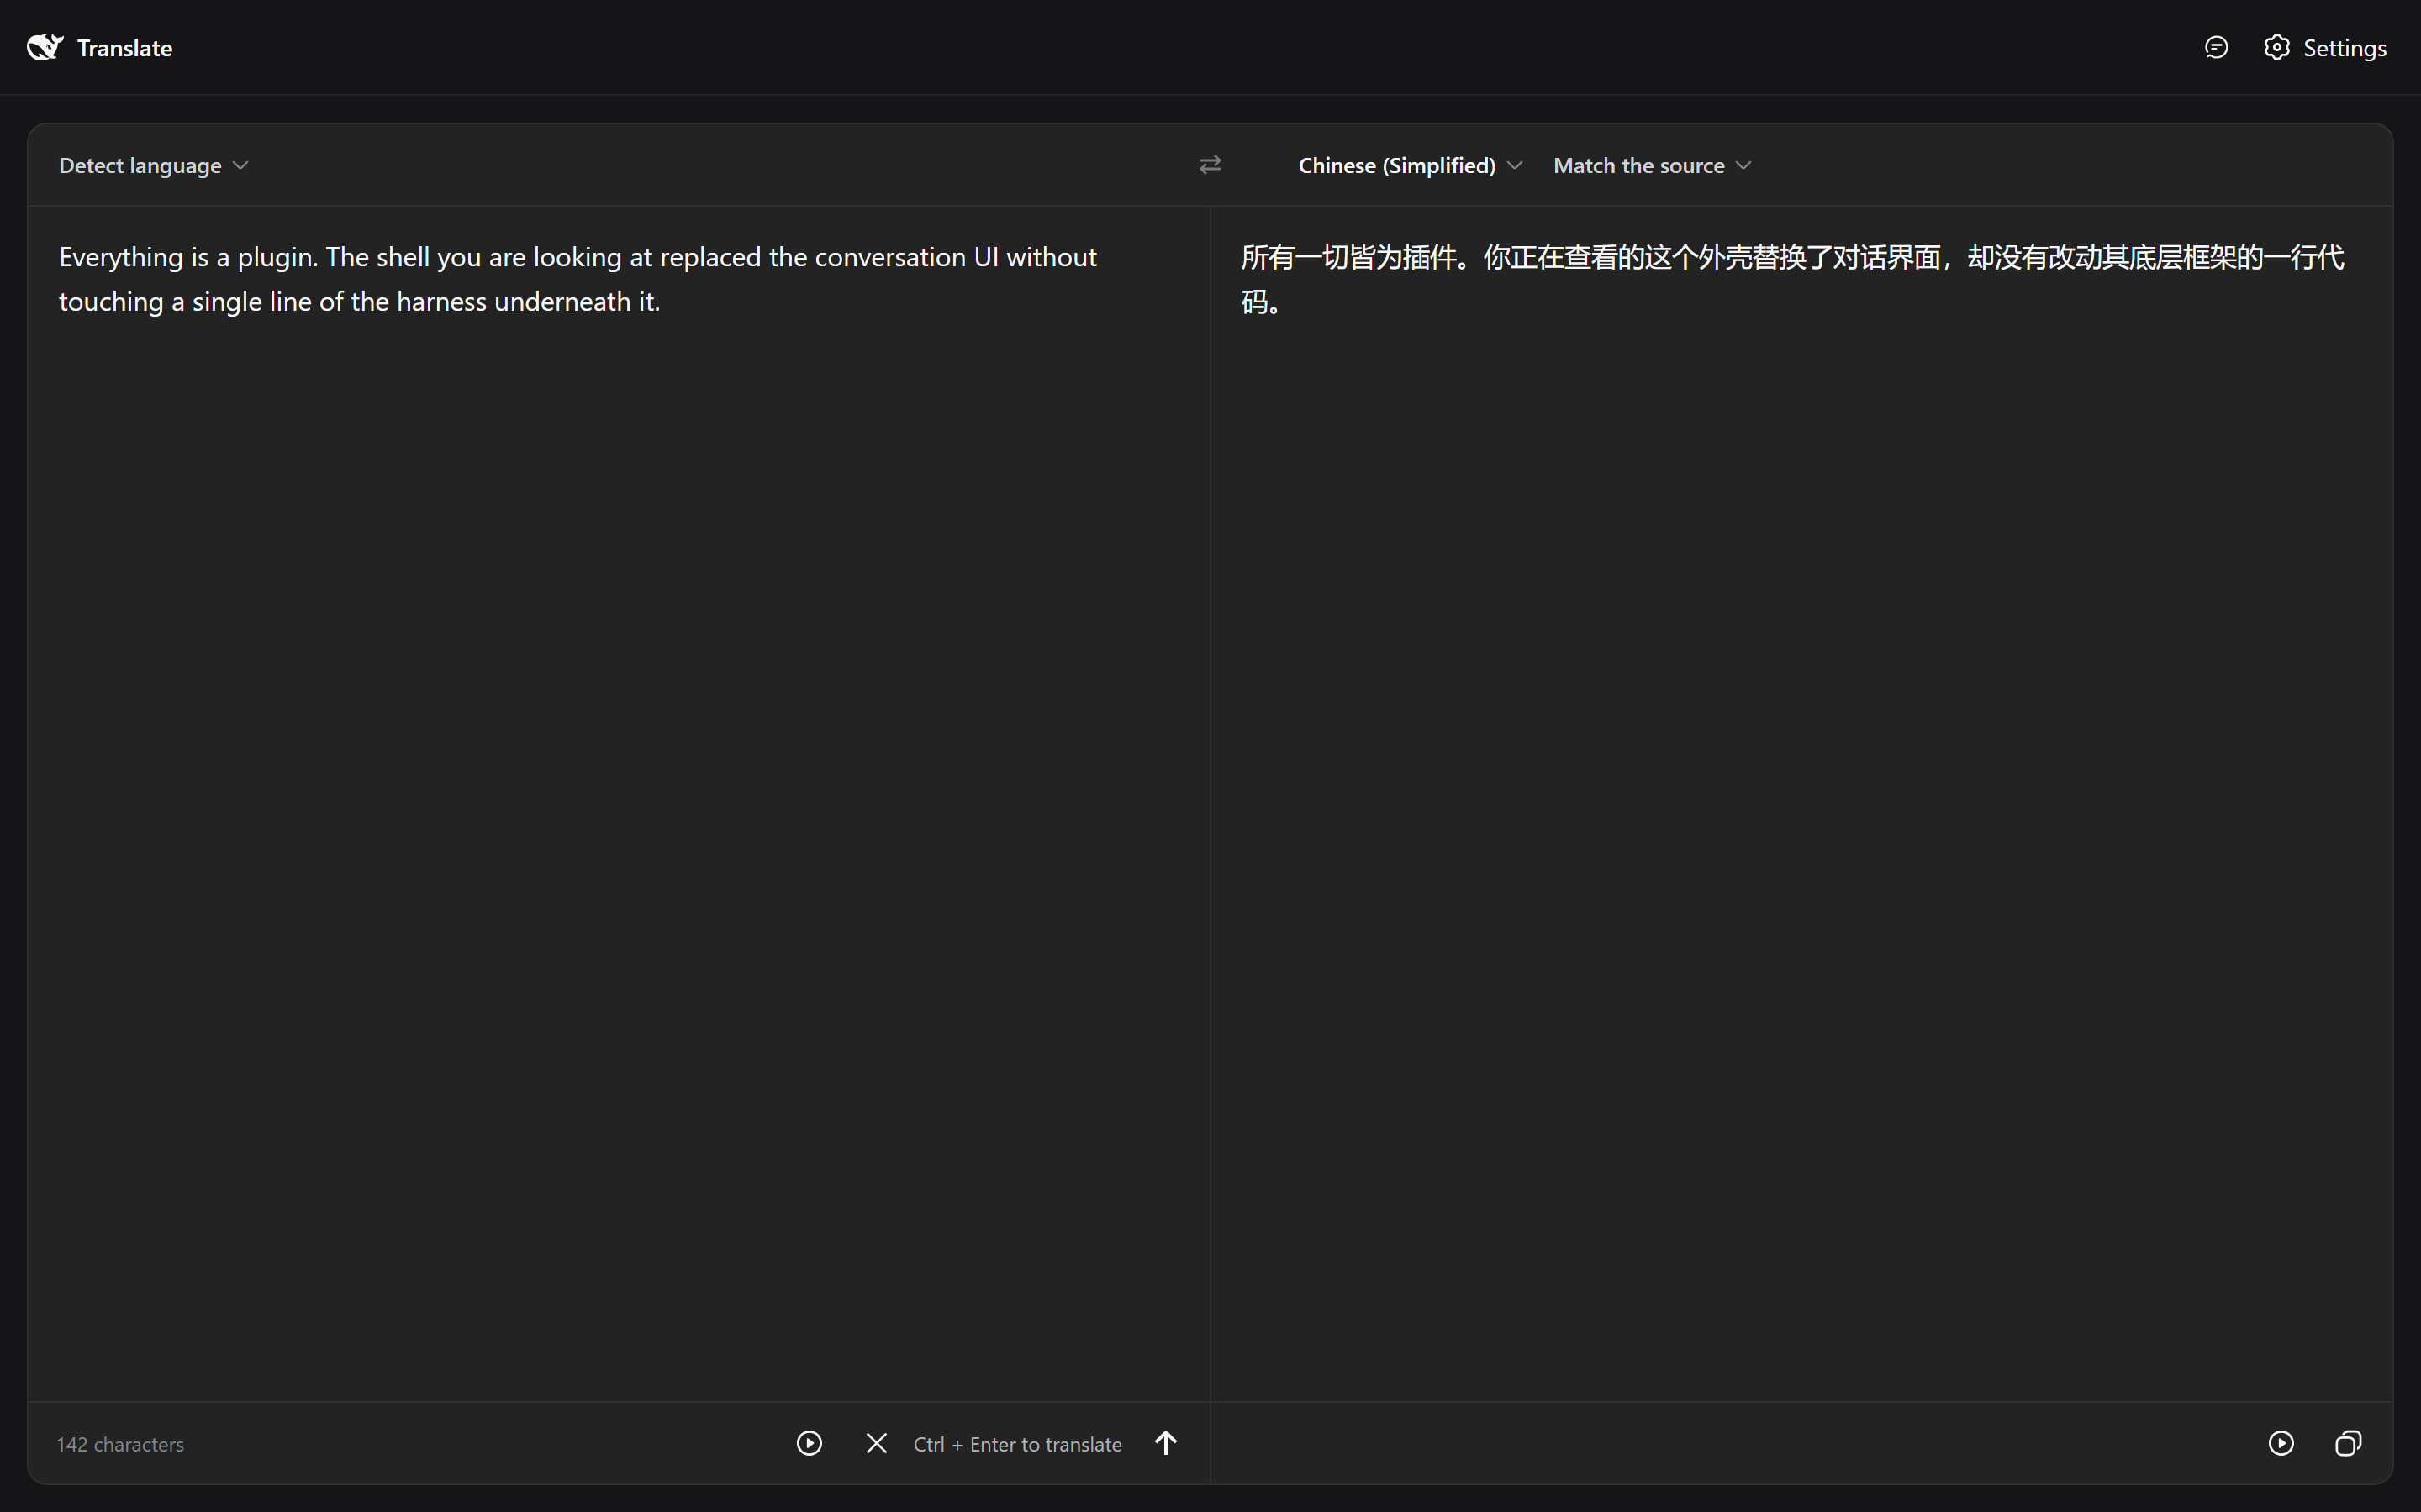The width and height of the screenshot is (2421, 1512).
Task: Submit translation with the up arrow
Action: 1165,1443
